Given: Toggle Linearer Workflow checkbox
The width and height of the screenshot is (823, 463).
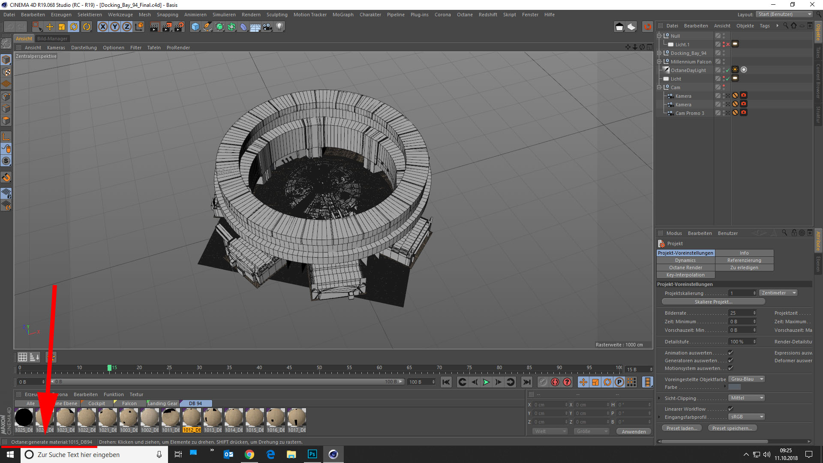Looking at the screenshot, I should coord(730,409).
